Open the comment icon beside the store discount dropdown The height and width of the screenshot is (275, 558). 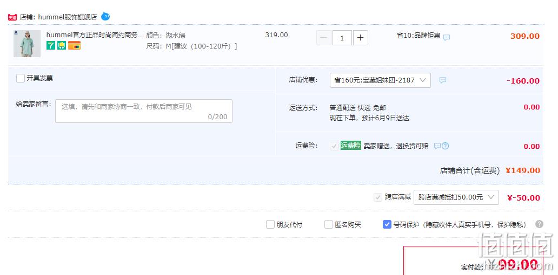coord(443,80)
